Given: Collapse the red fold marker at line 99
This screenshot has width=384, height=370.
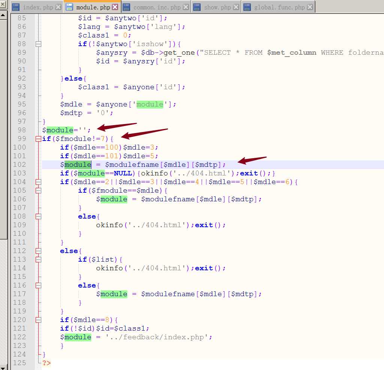Looking at the screenshot, I should pyautogui.click(x=38, y=139).
